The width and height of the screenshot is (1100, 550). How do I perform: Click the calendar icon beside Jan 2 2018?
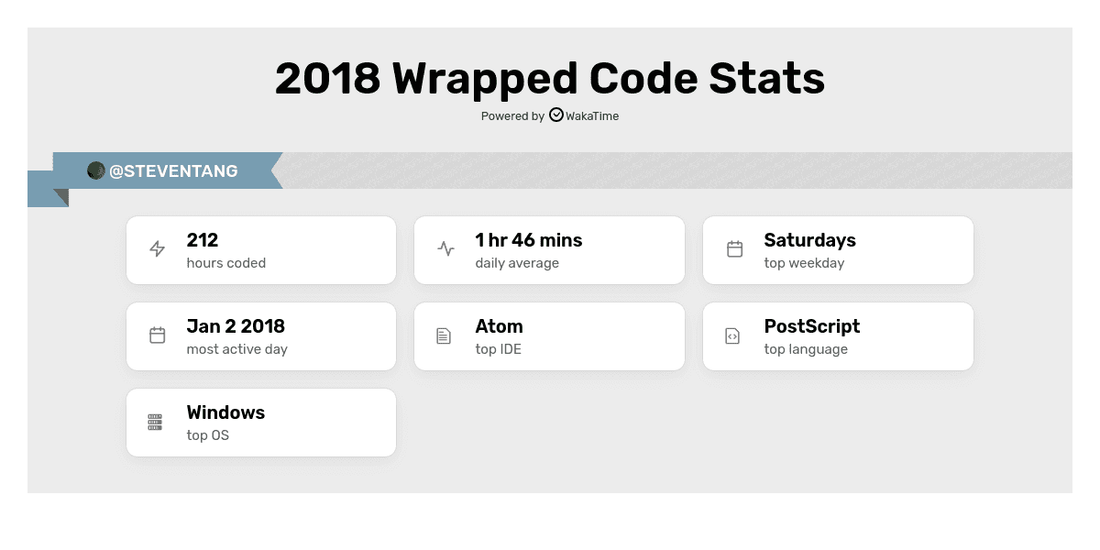tap(158, 335)
